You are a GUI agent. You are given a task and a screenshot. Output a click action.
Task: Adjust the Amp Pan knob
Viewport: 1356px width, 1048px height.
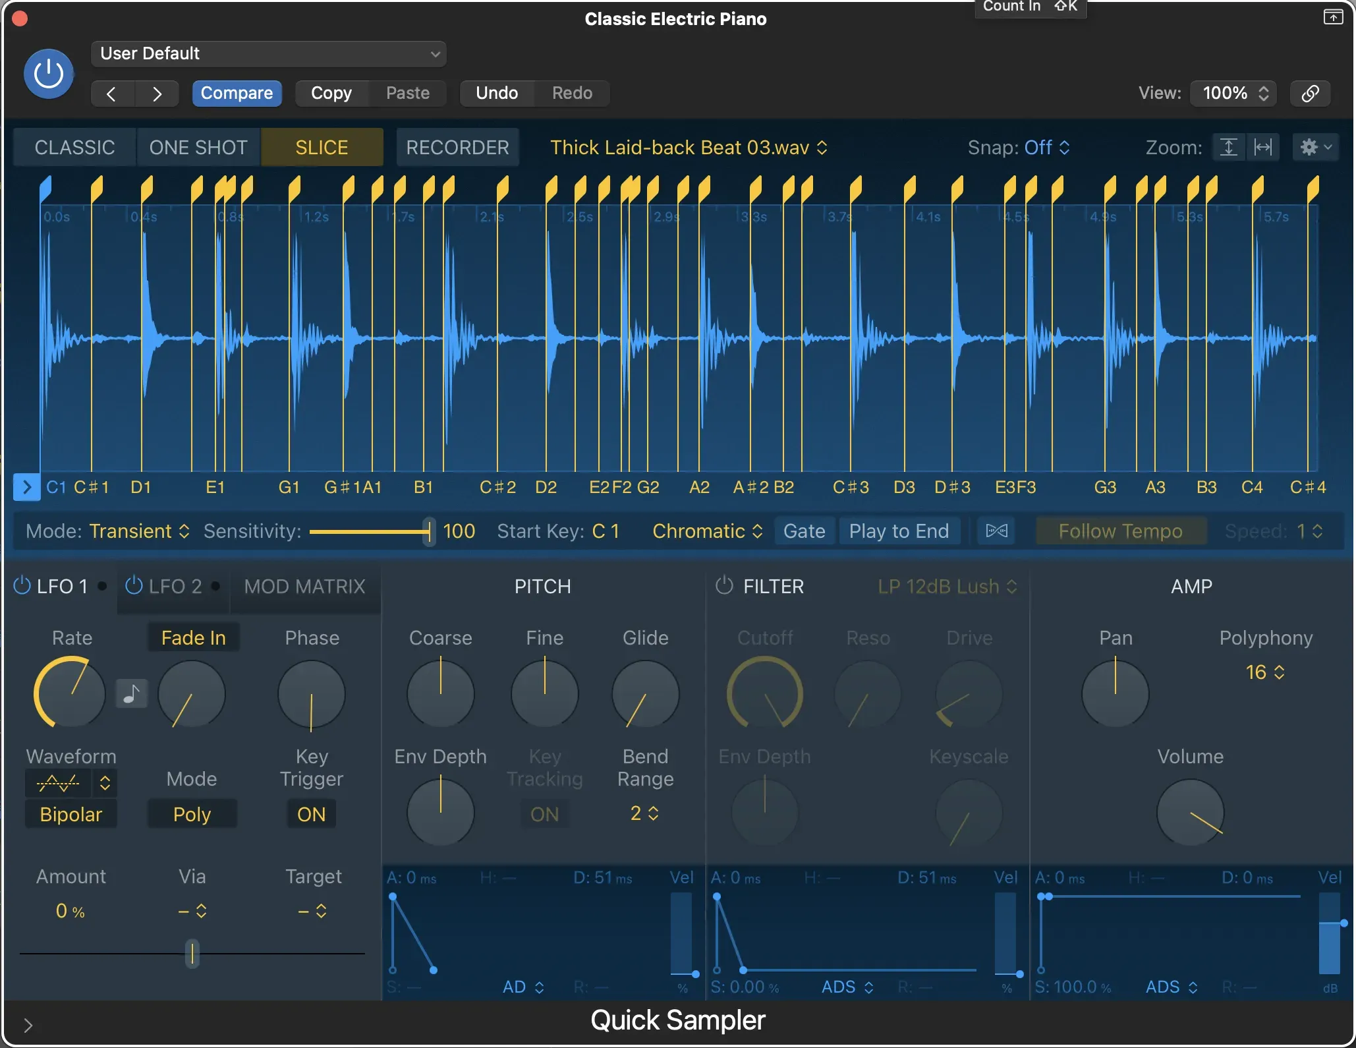(x=1116, y=693)
